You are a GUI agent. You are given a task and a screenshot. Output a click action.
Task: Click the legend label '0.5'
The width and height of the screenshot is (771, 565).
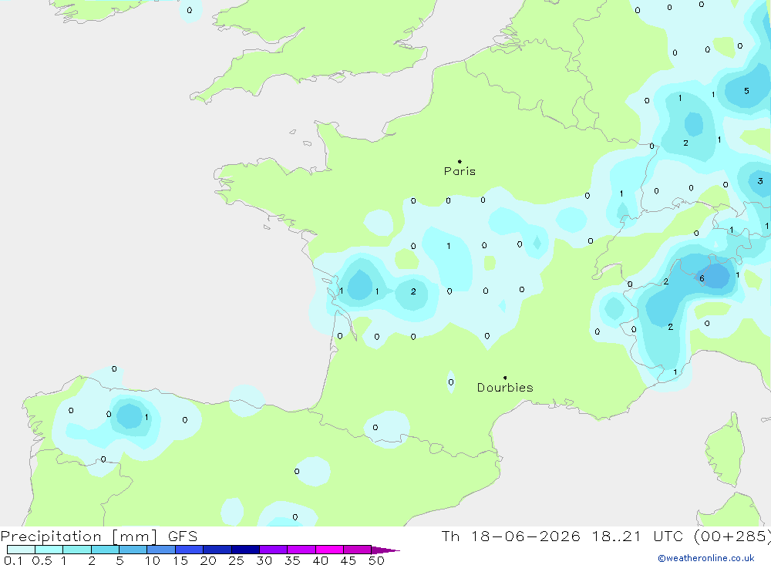click(x=42, y=560)
